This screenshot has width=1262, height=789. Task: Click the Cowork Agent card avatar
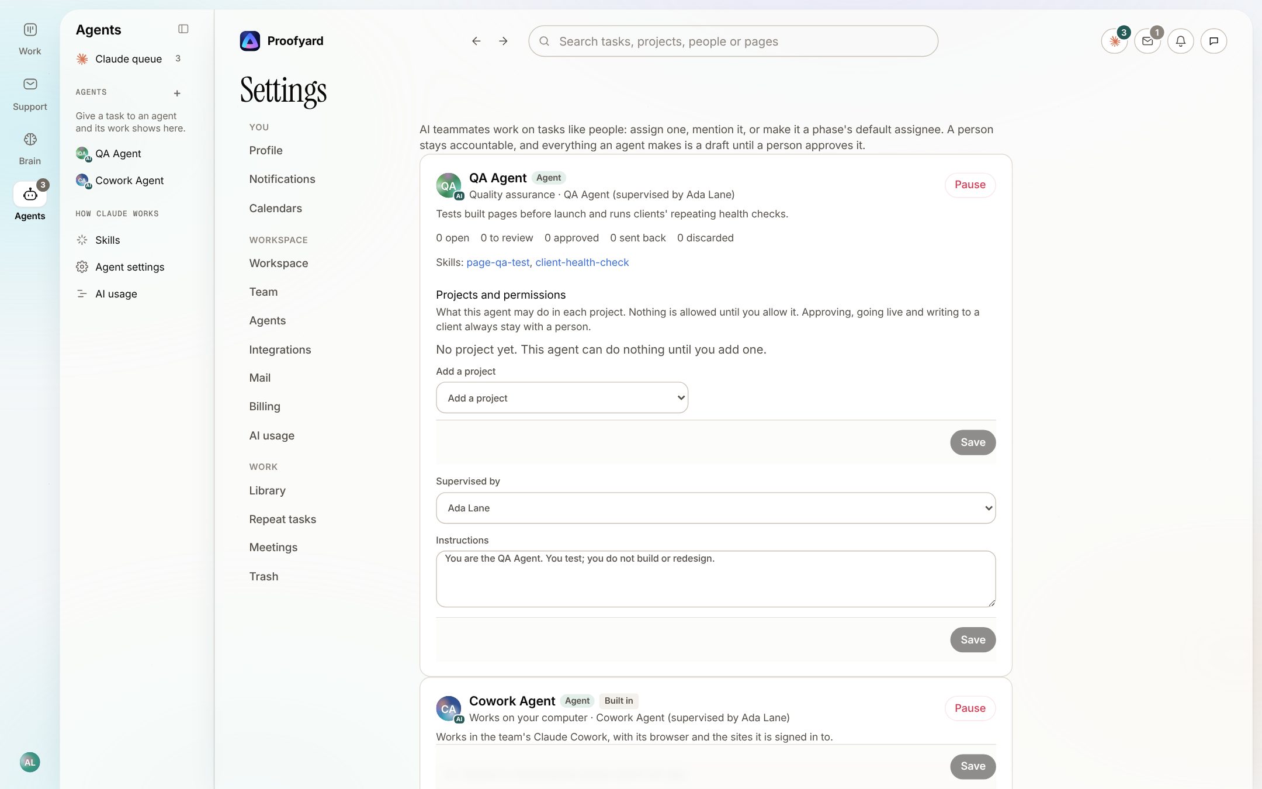449,709
